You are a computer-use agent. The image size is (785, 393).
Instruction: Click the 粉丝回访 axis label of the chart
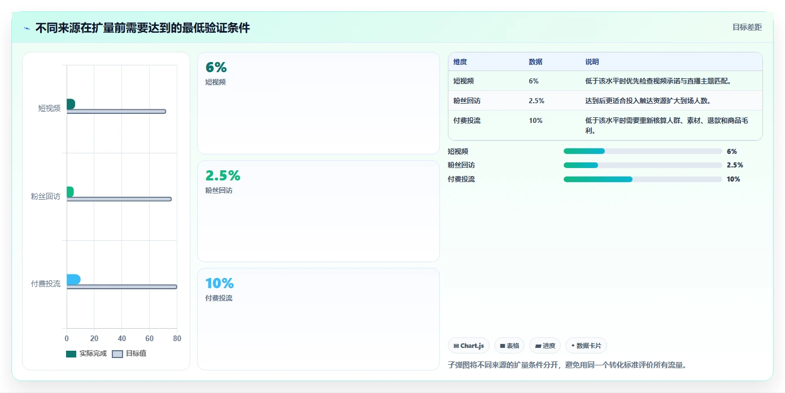(x=46, y=196)
